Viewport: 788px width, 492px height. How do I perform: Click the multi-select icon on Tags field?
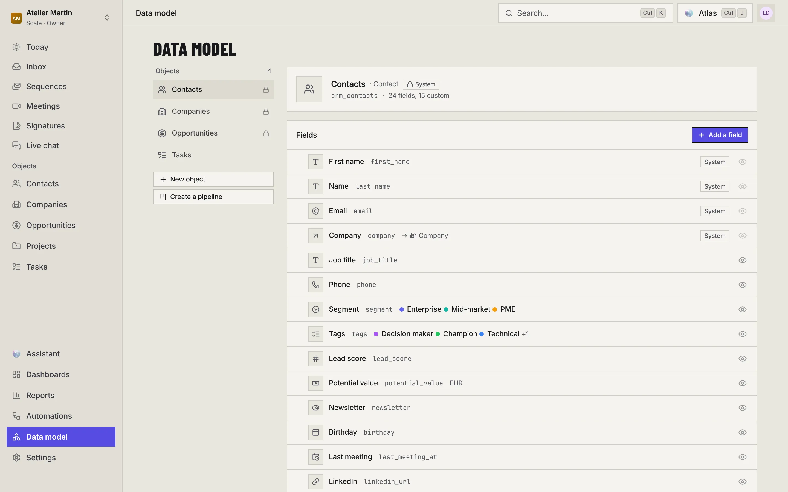click(315, 334)
